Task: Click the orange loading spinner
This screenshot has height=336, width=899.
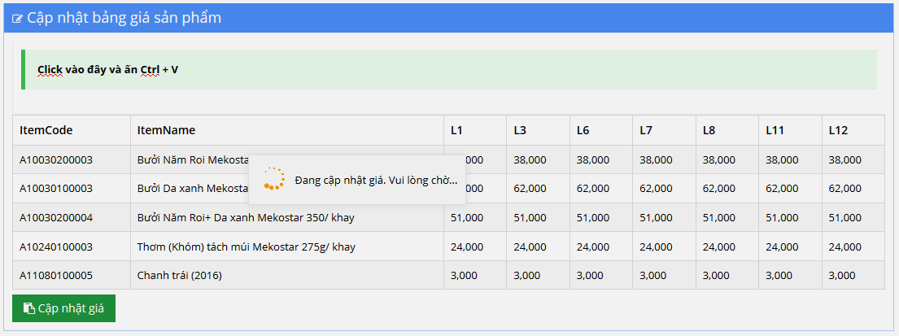Action: coord(274,179)
